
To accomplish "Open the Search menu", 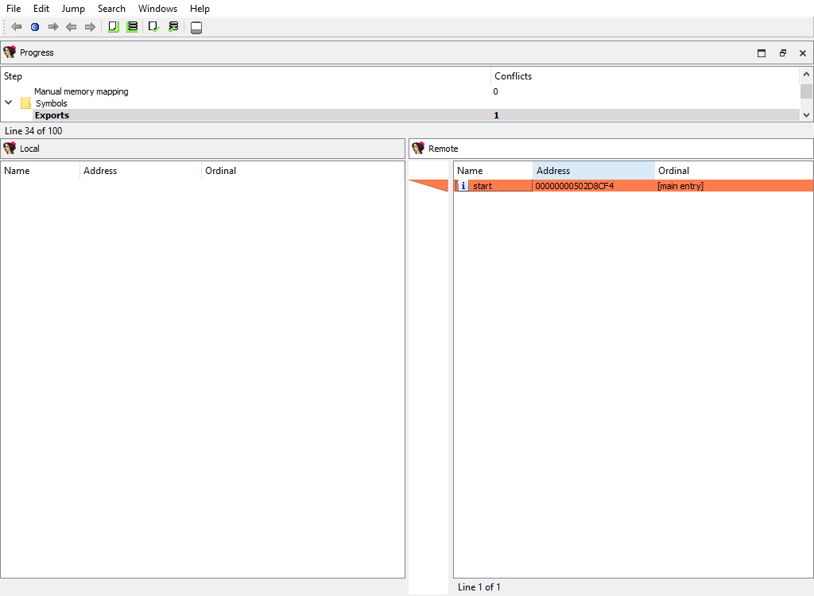I will 111,9.
